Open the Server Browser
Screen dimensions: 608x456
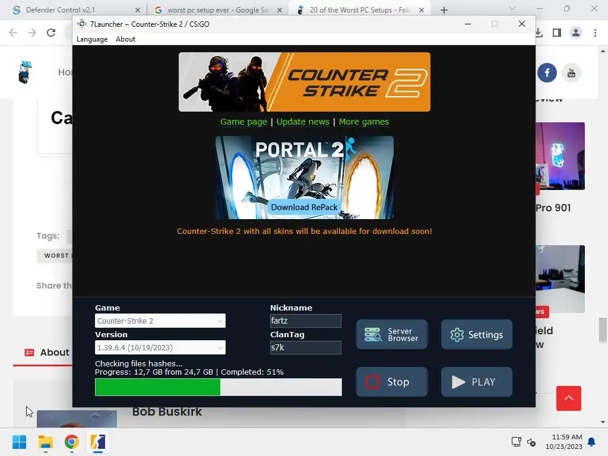[392, 335]
